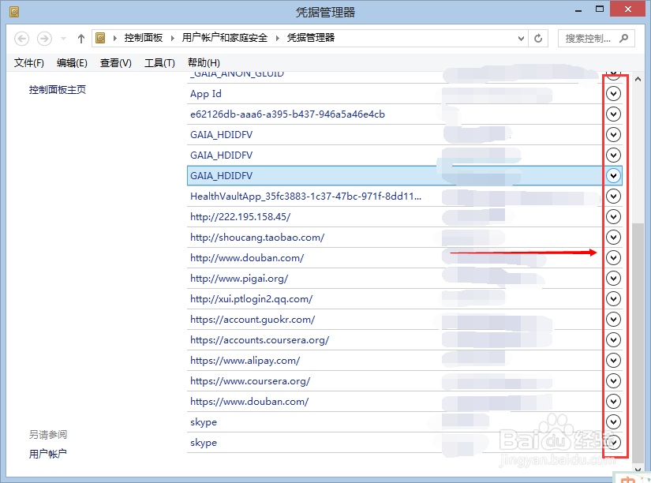Minimize the 凭据管理器 window
This screenshot has width=651, height=483.
click(578, 9)
